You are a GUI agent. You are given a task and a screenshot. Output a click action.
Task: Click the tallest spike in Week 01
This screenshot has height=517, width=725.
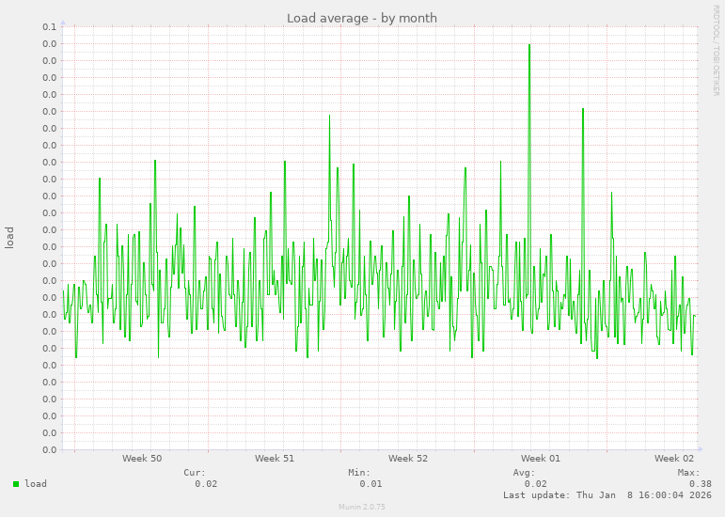tap(529, 185)
